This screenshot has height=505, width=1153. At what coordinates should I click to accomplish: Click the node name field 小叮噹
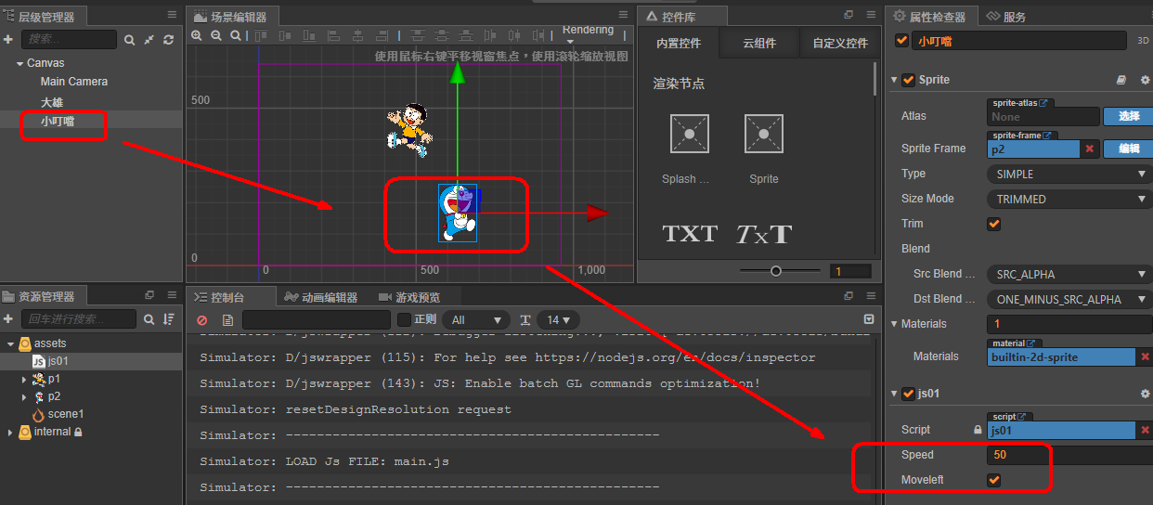click(x=1020, y=41)
